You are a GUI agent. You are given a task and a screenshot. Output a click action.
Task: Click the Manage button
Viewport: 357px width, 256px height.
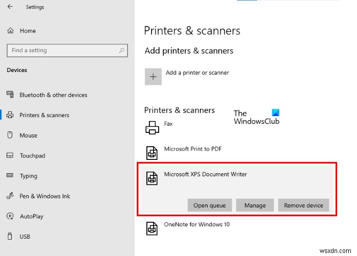pos(255,205)
